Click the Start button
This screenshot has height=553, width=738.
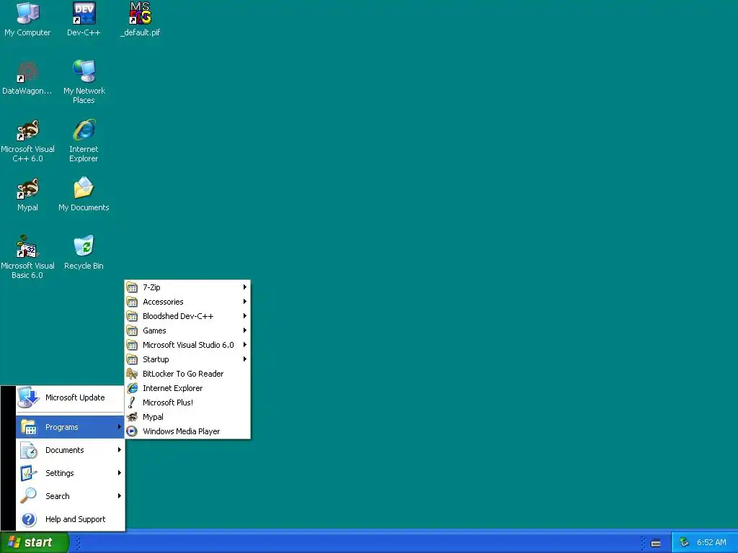click(35, 542)
